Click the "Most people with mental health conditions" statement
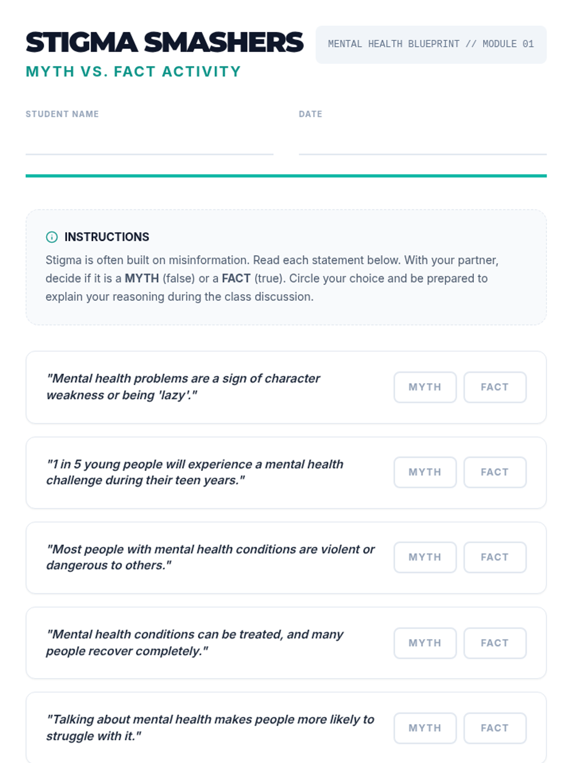 click(210, 557)
